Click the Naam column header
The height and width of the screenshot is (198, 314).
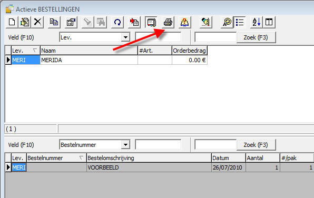pos(89,51)
